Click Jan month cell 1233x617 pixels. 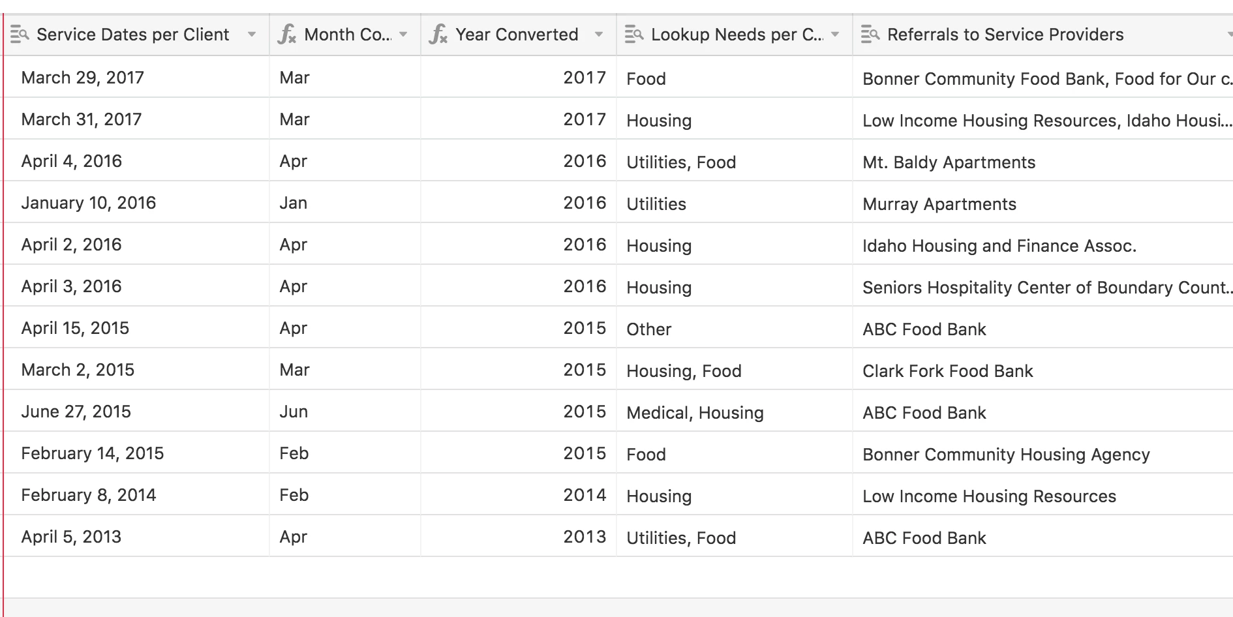345,202
